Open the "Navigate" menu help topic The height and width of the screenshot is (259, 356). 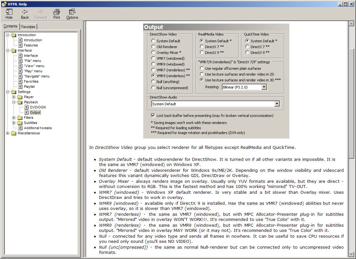click(37, 76)
